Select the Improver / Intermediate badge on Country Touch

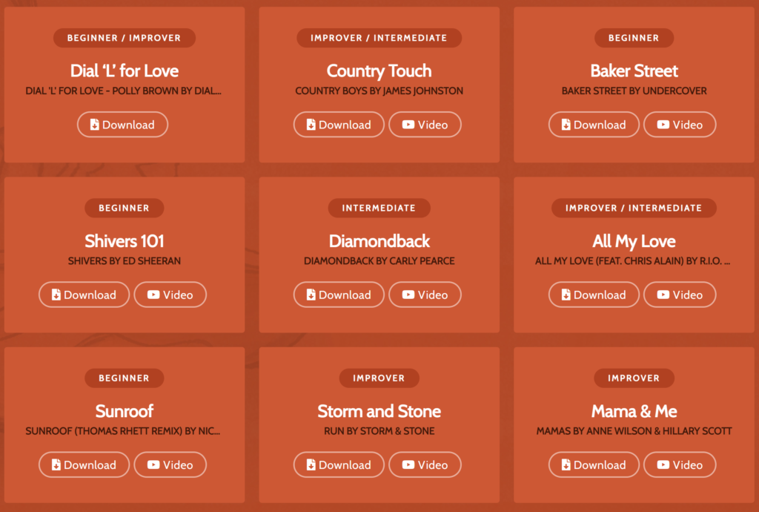(379, 38)
